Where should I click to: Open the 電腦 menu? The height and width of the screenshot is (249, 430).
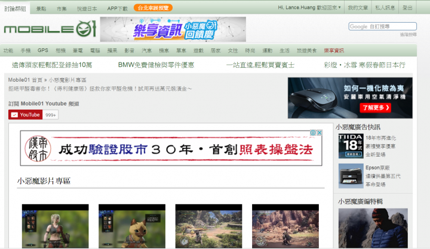[95, 51]
